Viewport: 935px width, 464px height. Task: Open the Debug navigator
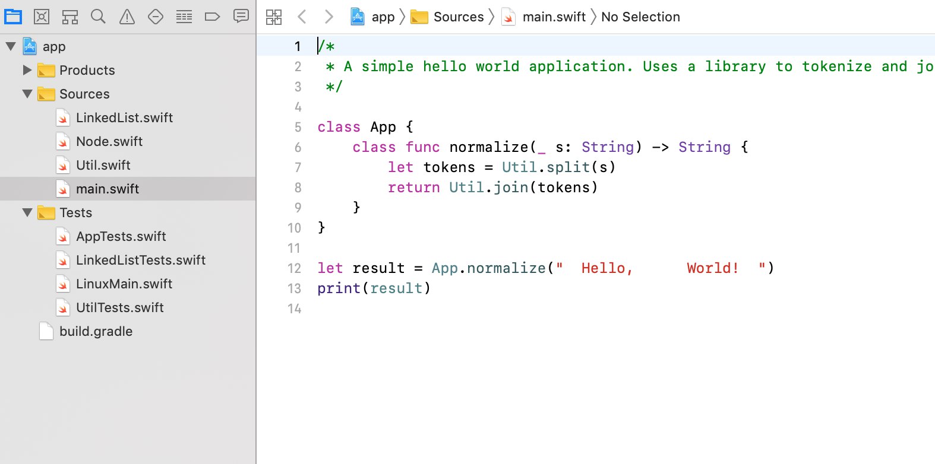(x=184, y=17)
